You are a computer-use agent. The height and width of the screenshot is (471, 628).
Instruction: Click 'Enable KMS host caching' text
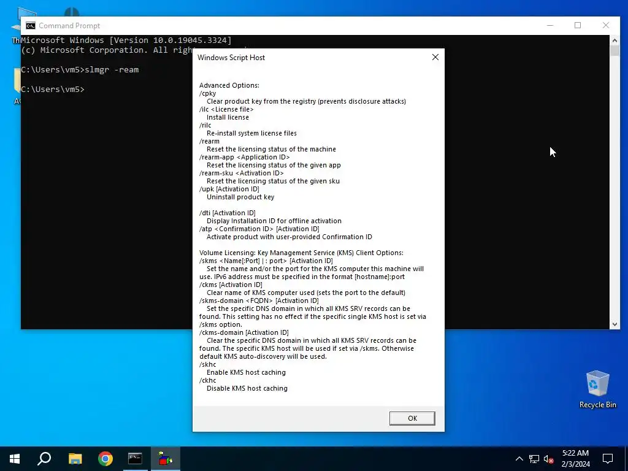pyautogui.click(x=246, y=372)
